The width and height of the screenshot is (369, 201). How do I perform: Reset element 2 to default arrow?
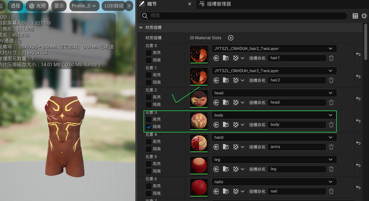(x=358, y=98)
